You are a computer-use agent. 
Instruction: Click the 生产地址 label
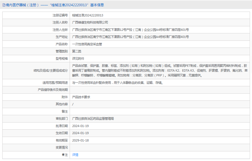point(62,37)
